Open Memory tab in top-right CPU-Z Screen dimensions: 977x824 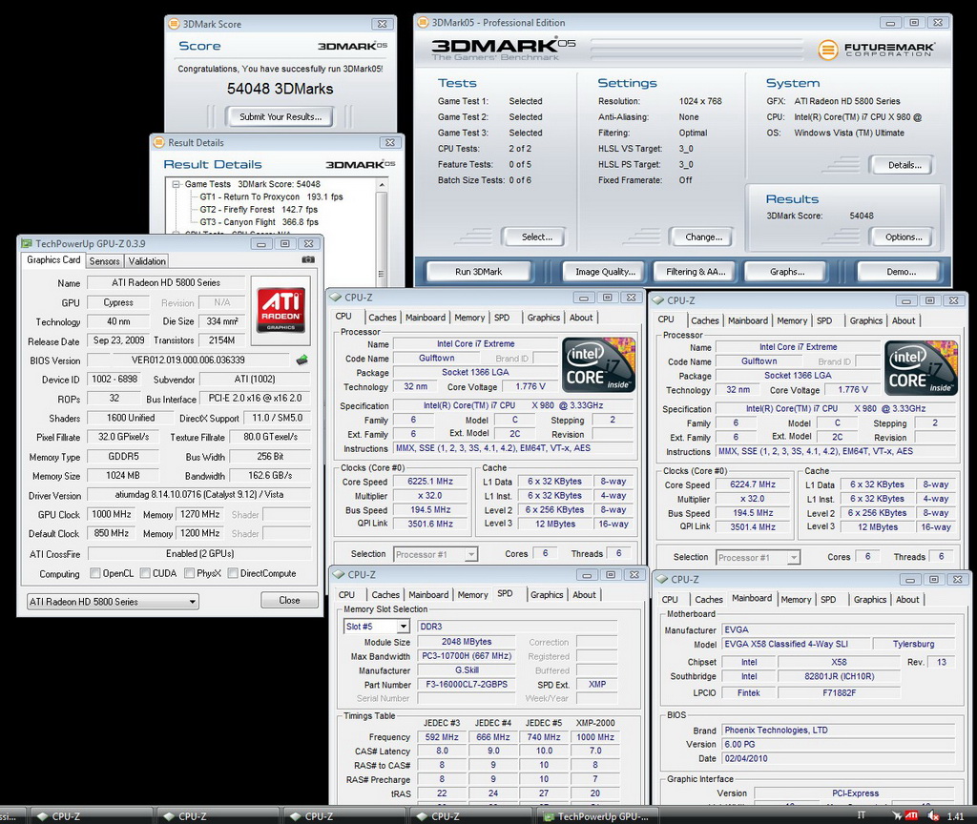[x=792, y=320]
